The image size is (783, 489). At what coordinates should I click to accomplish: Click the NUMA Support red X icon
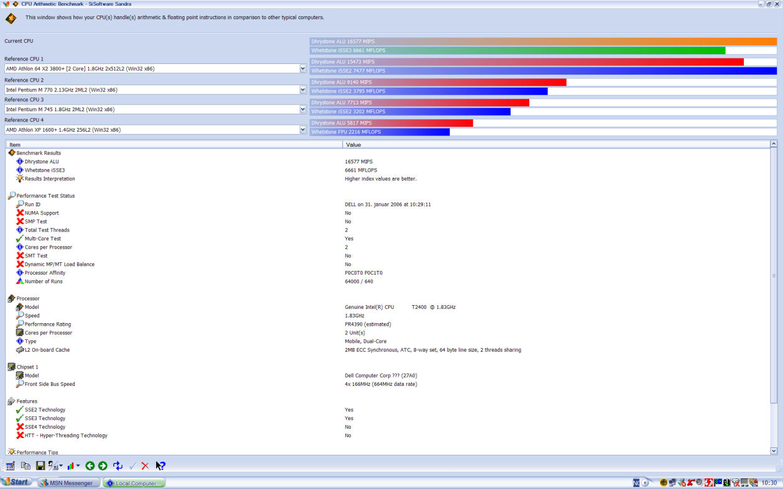(x=20, y=213)
